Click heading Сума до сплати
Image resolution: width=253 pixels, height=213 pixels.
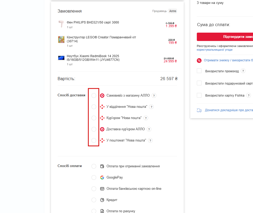(x=214, y=25)
